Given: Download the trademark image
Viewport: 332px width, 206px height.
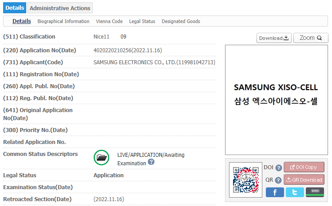Looking at the screenshot, I should 274,38.
